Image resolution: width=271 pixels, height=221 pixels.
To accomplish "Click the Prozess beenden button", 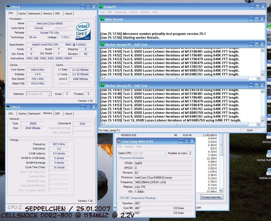I will coord(212,197).
